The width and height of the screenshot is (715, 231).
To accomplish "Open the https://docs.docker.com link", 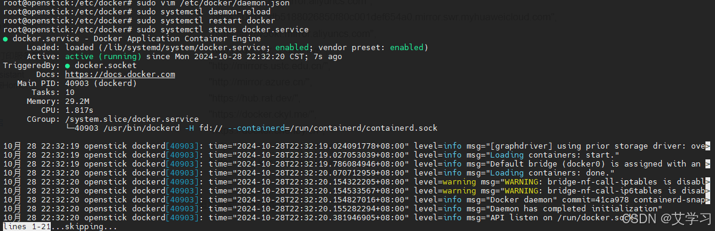I will (x=120, y=74).
